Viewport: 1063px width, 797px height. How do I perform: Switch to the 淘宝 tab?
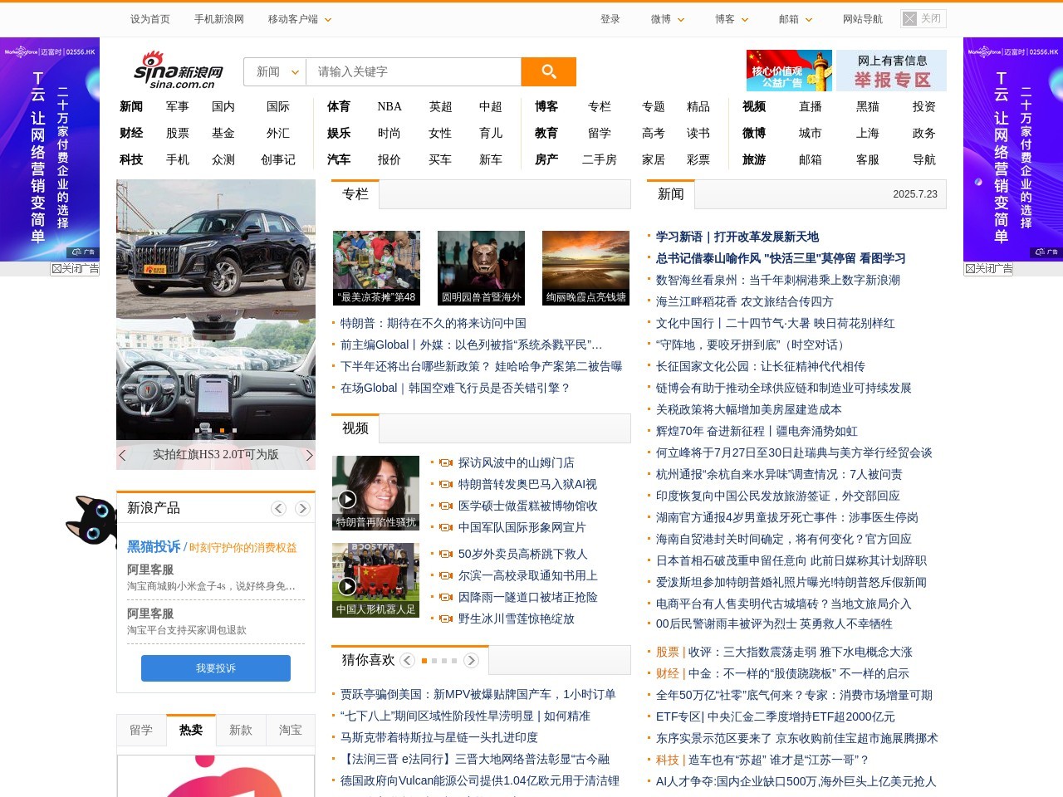coord(291,730)
